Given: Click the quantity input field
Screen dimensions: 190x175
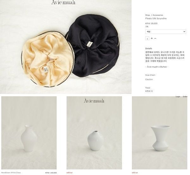Looking at the screenshot, I should coord(147,39).
